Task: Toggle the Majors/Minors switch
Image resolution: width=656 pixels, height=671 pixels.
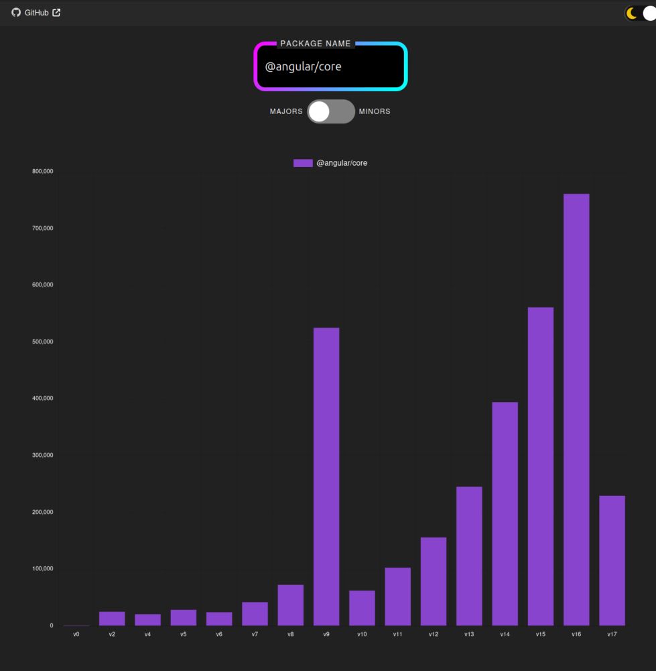Action: point(331,111)
